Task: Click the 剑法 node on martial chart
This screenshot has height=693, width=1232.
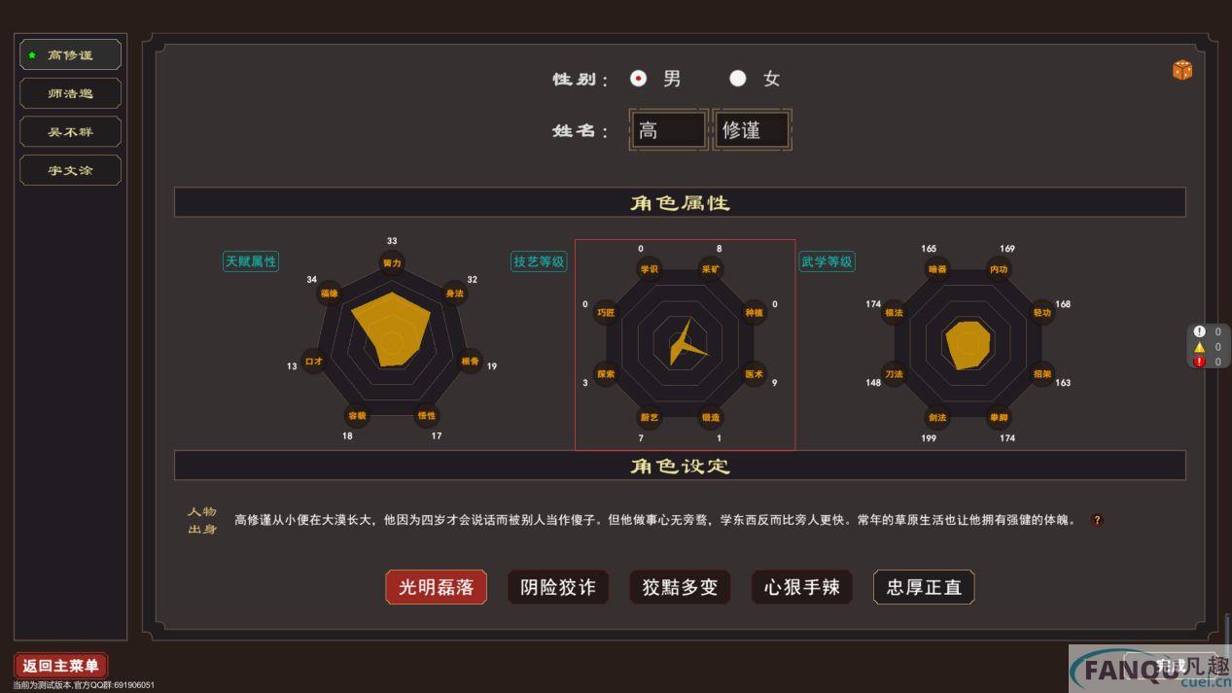Action: click(937, 418)
